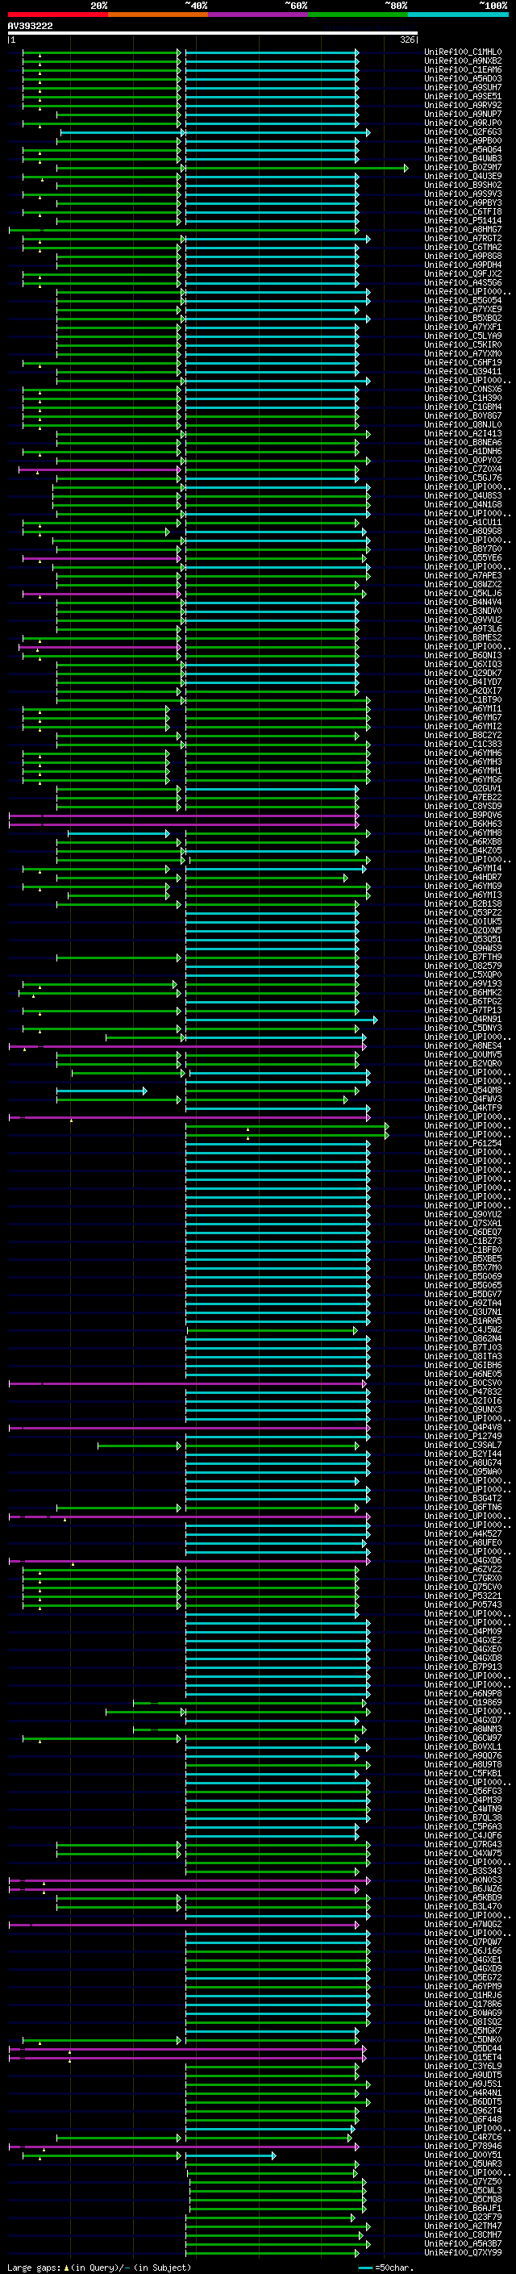
Task: Select hit label UniRef100_C6HF19
Action: pyautogui.click(x=463, y=363)
